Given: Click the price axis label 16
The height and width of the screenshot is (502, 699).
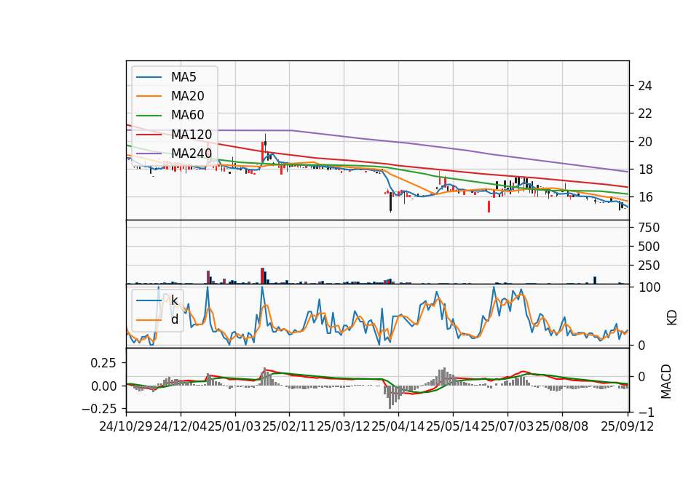Looking at the screenshot, I should pyautogui.click(x=644, y=197).
